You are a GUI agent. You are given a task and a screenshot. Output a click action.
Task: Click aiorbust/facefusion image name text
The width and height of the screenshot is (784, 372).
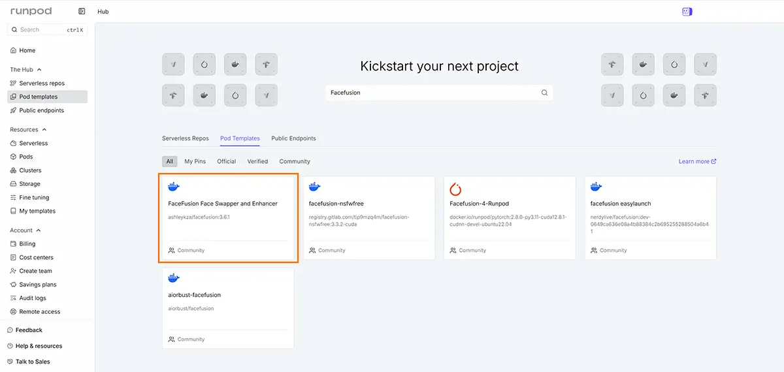click(191, 308)
